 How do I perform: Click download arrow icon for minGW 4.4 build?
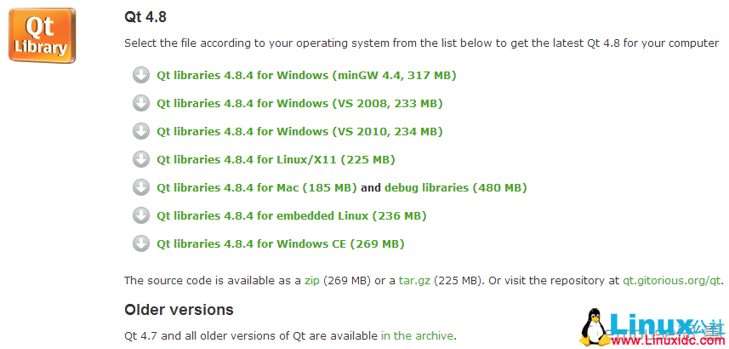[x=141, y=76]
